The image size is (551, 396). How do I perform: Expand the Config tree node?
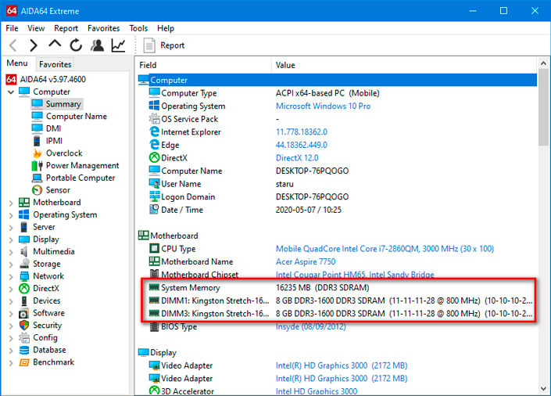[11, 338]
